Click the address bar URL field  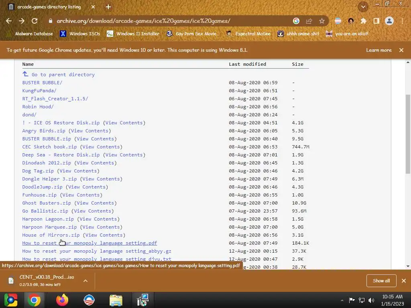pos(144,21)
